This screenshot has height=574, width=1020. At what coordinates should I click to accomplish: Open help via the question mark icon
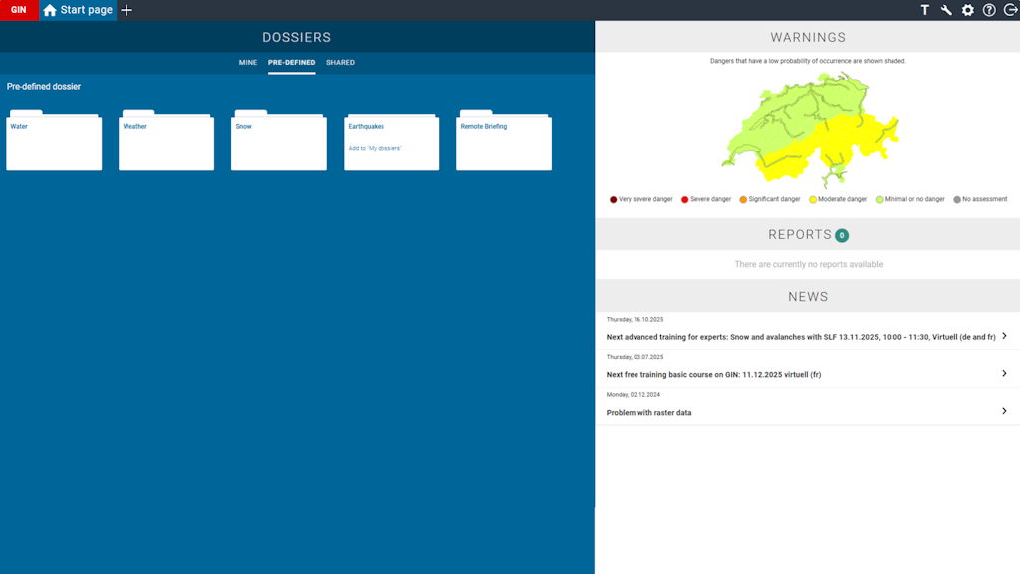point(988,10)
